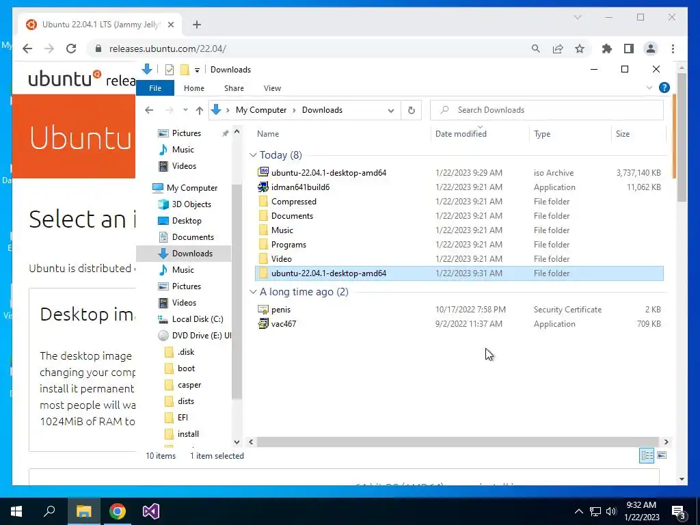Viewport: 700px width, 525px height.
Task: Go back in File Explorer
Action: (x=149, y=110)
